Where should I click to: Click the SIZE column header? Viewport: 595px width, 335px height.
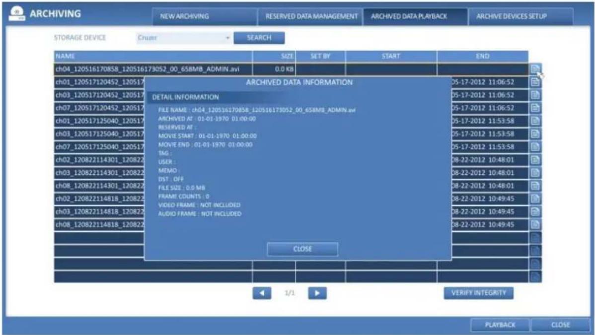click(x=274, y=56)
